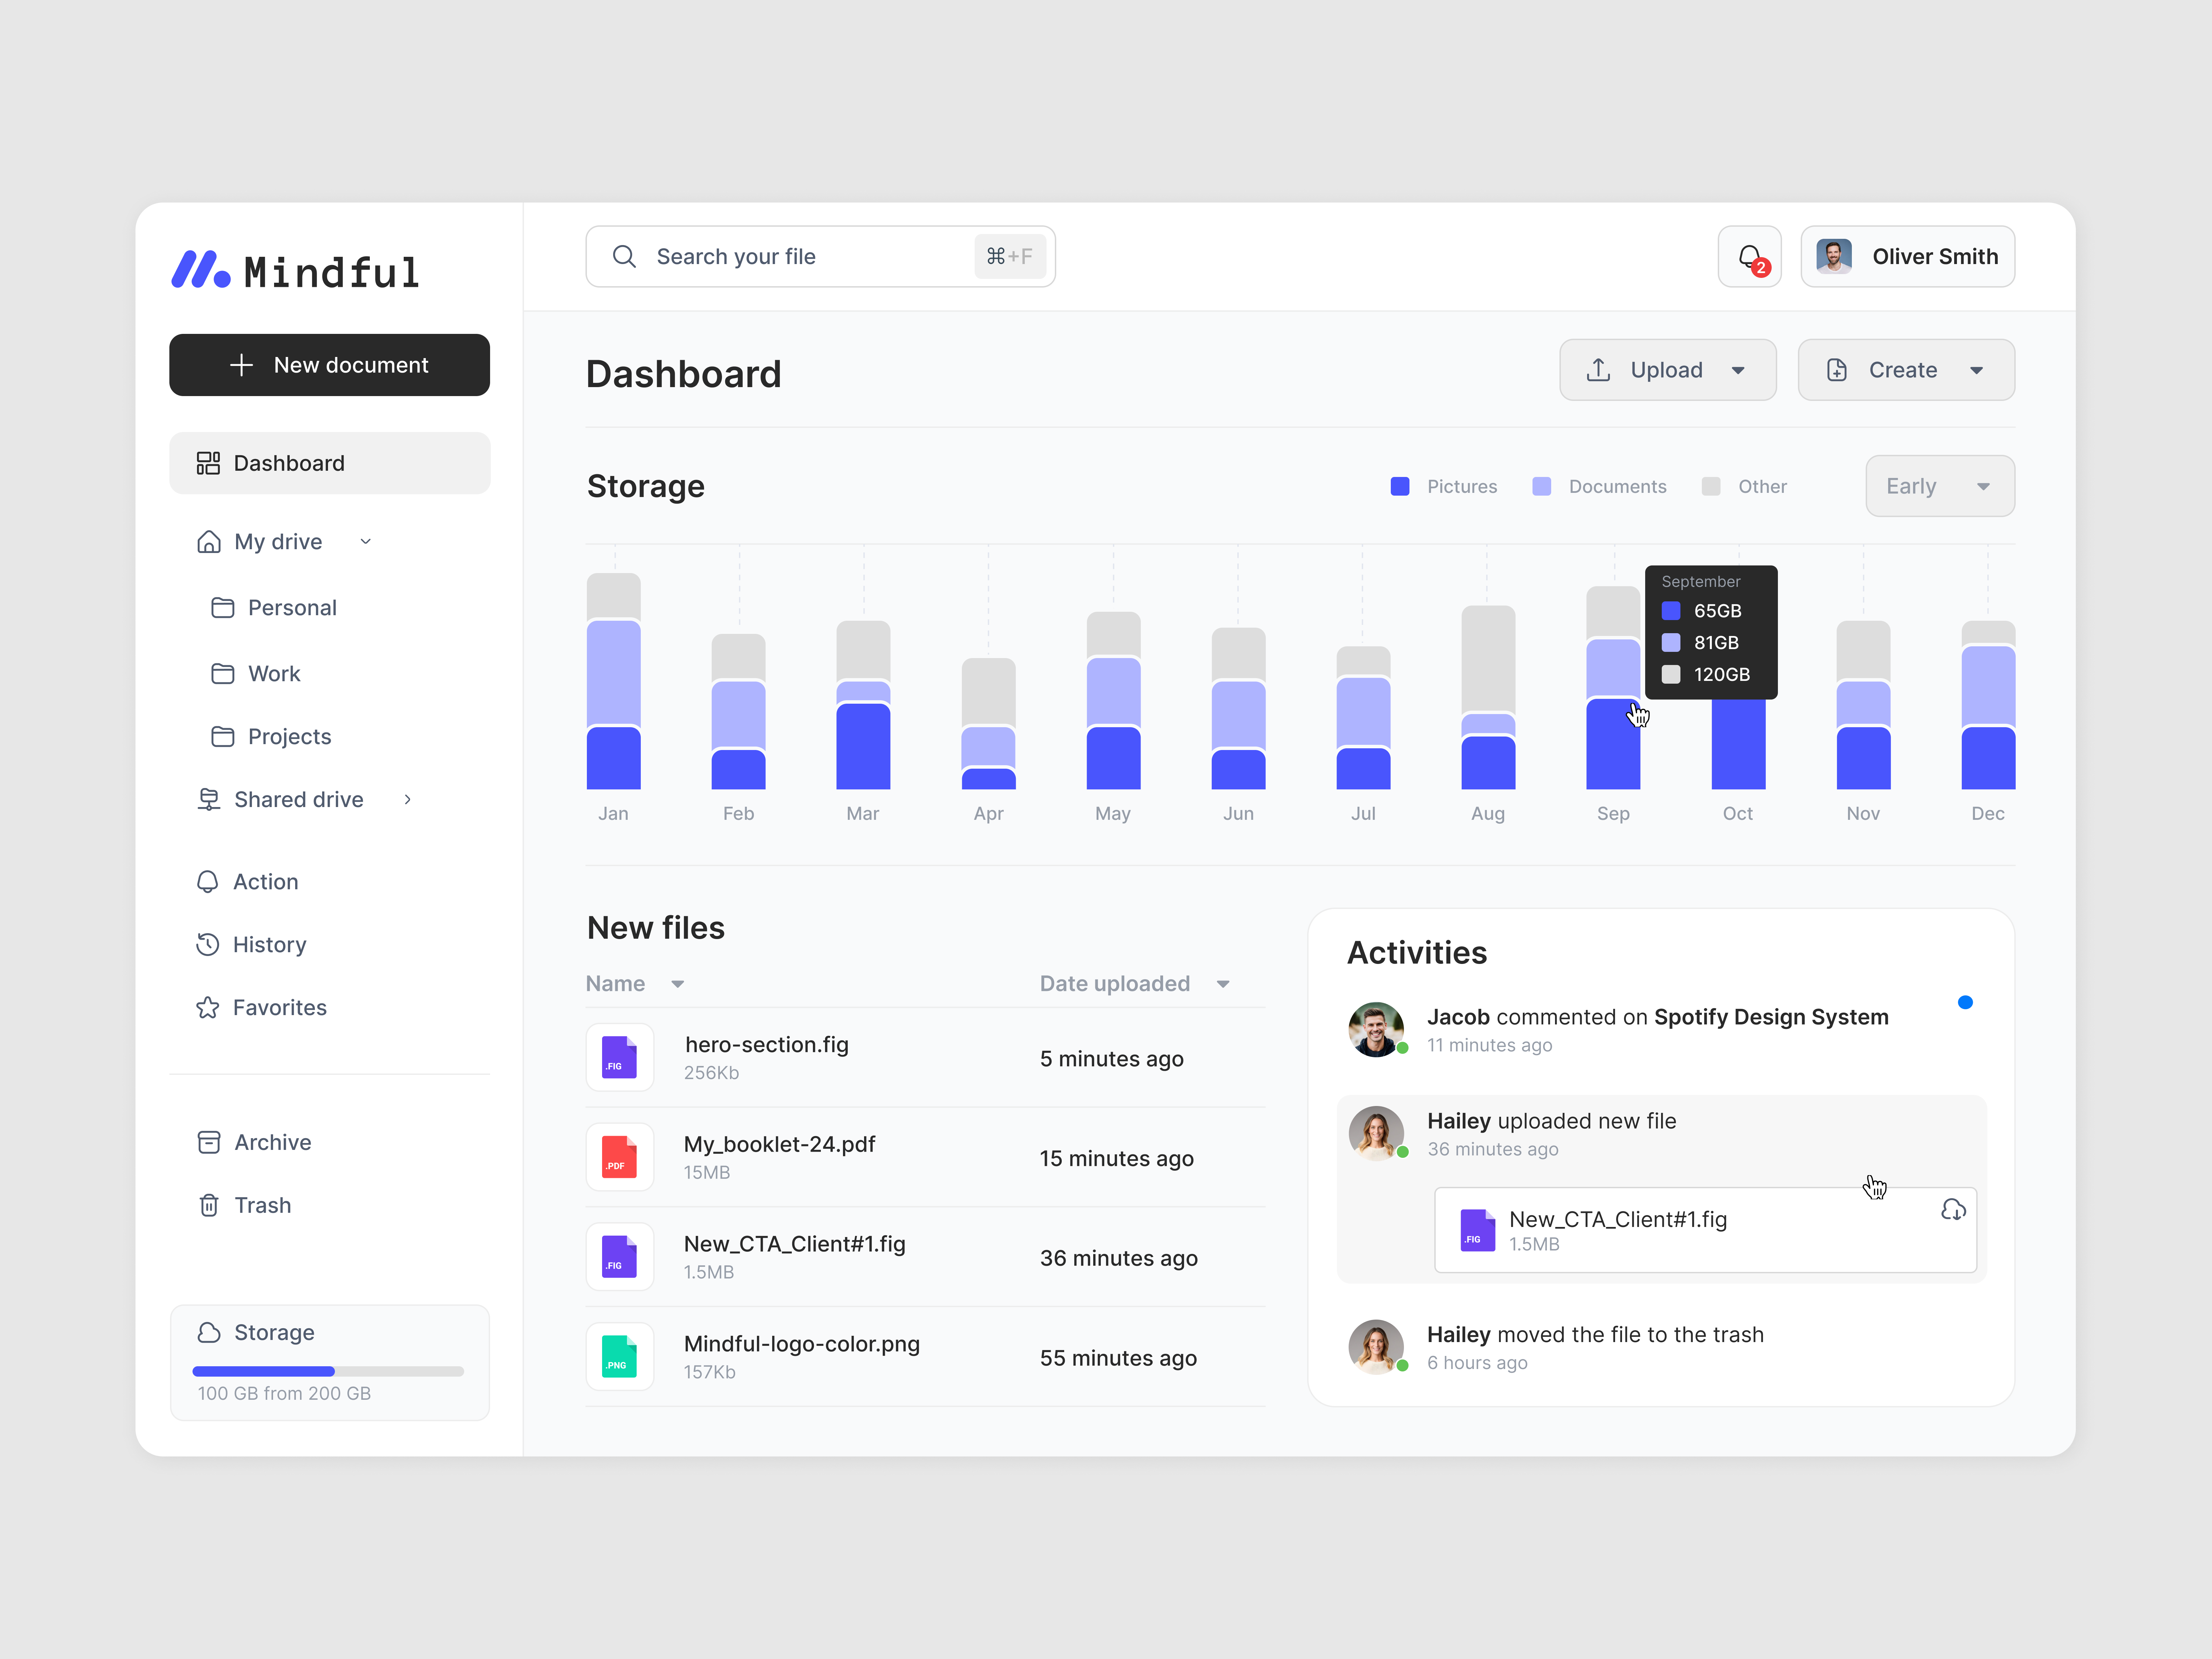Open the Early period dropdown

click(x=1940, y=486)
